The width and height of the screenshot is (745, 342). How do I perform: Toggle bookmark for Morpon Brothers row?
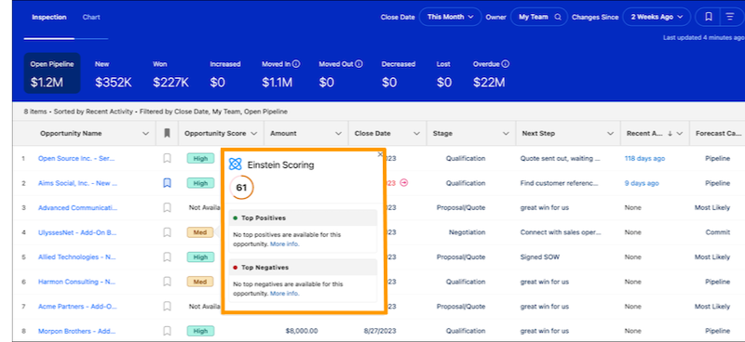[167, 331]
